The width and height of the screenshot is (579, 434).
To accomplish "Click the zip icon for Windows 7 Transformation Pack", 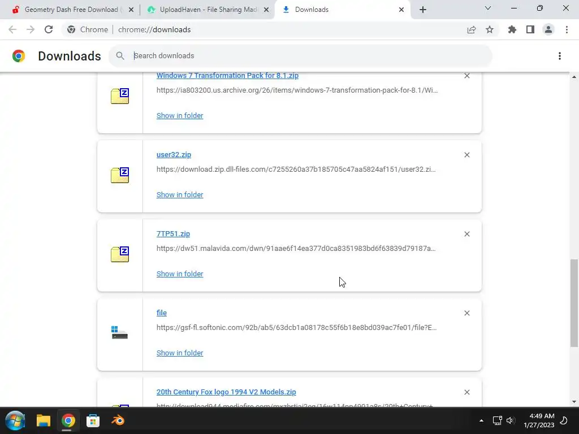I will 120,96.
